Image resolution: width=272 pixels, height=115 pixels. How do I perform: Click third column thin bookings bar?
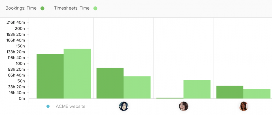point(170,98)
